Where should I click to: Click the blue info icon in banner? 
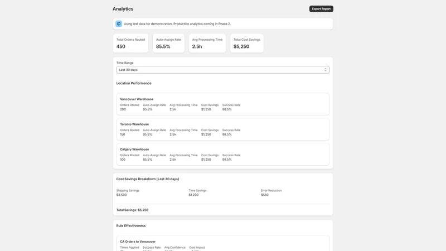pos(119,24)
